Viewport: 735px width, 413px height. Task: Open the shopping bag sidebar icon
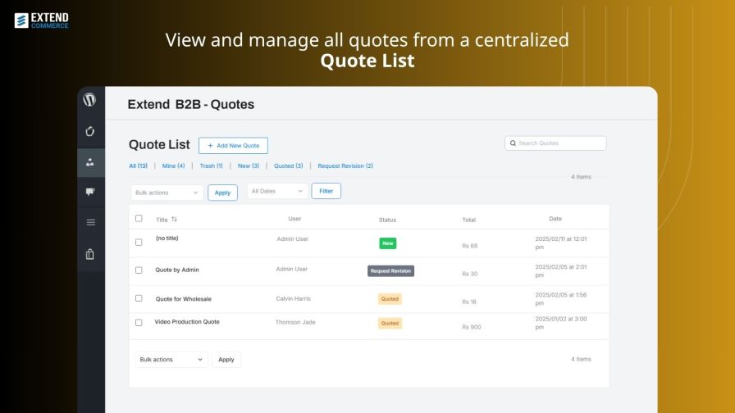90,254
